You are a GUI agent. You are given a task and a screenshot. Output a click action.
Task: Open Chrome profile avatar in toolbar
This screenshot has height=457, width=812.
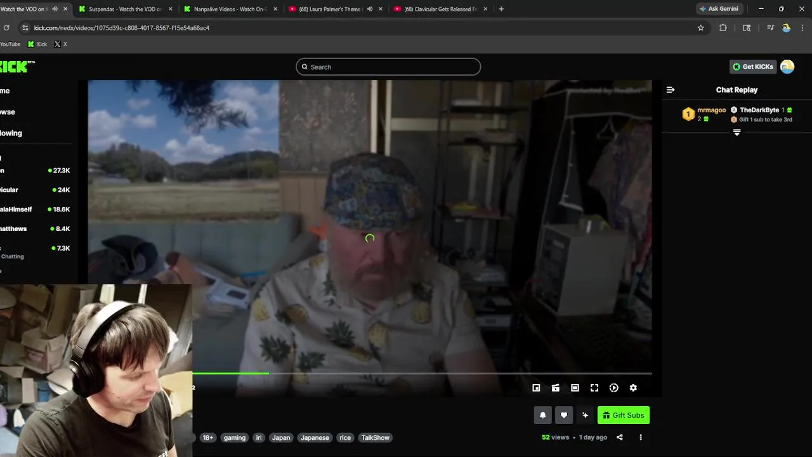click(787, 28)
